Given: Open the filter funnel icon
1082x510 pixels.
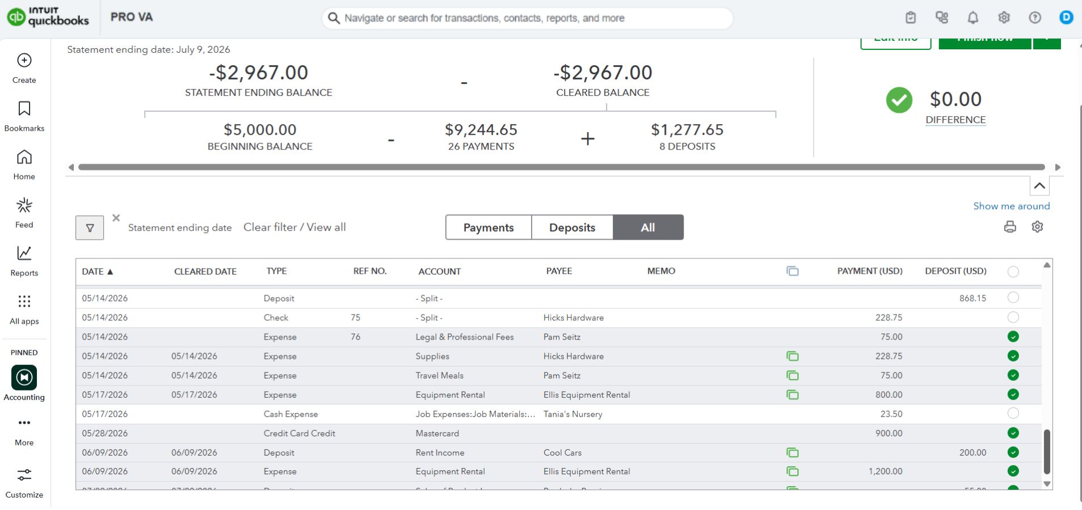Looking at the screenshot, I should (90, 228).
